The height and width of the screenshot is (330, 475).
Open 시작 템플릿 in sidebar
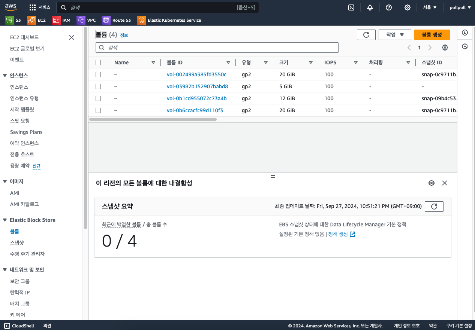(22, 110)
